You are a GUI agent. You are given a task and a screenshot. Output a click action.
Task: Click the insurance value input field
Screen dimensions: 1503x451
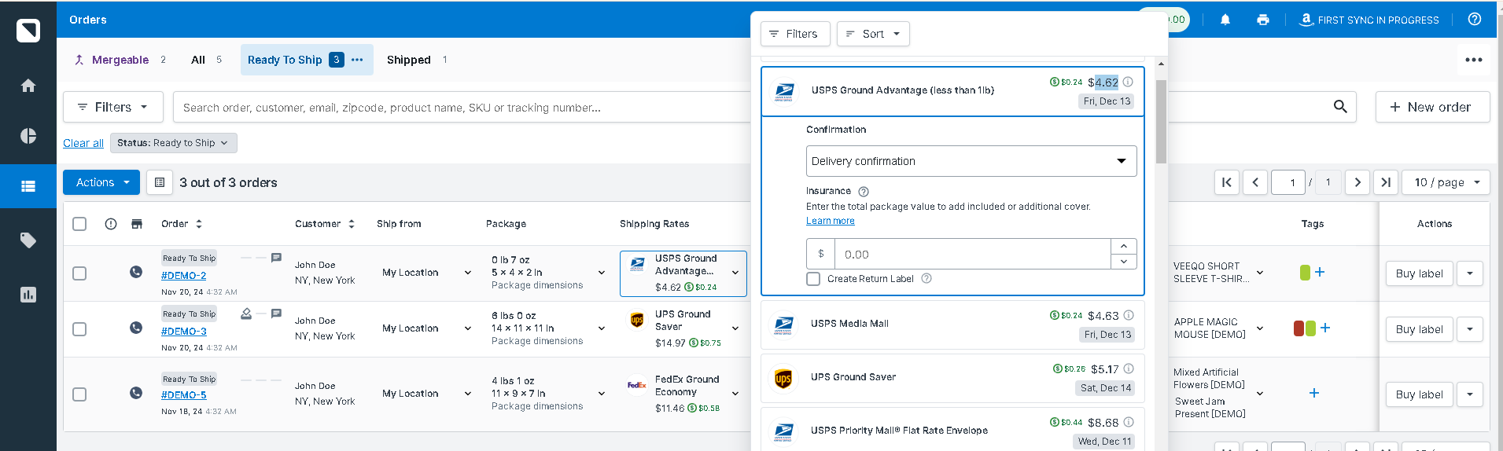coord(974,255)
